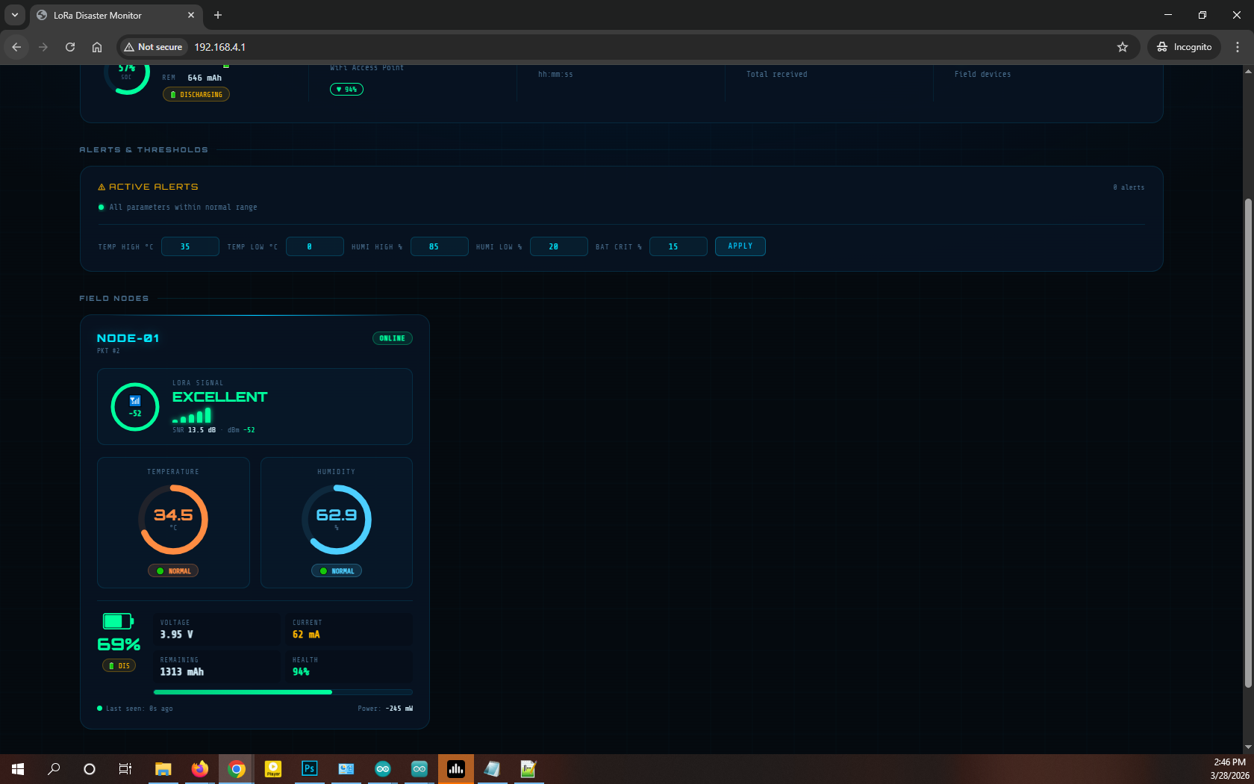Screen dimensions: 1254x784
Task: Click the 69% battery percentage
Action: tap(119, 644)
